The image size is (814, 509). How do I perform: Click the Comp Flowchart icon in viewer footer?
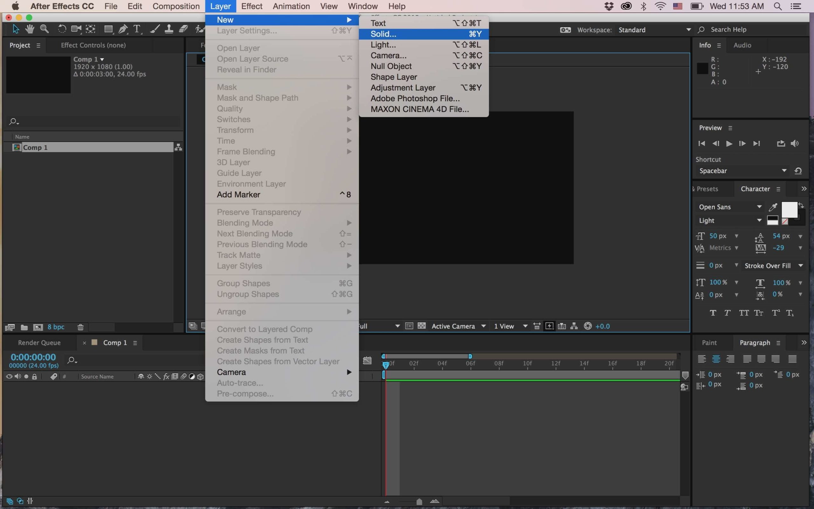point(574,326)
